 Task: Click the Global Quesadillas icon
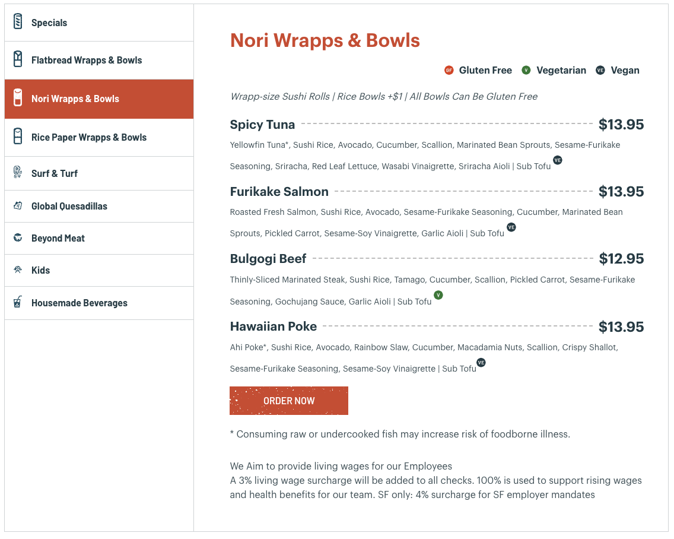coord(18,206)
